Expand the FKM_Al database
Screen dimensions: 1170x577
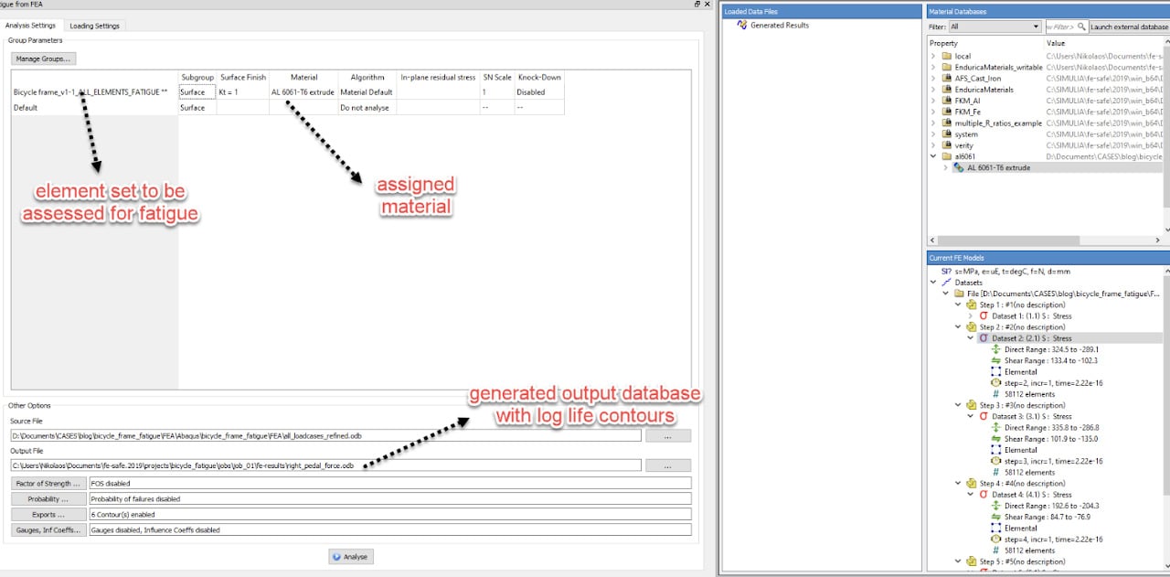[x=933, y=101]
